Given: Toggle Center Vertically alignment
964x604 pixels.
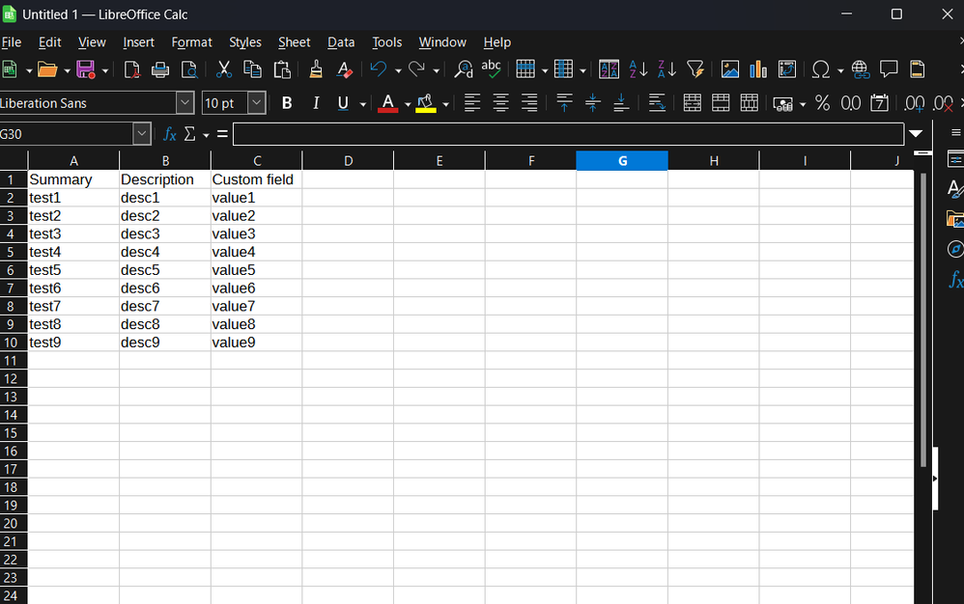Looking at the screenshot, I should (593, 103).
